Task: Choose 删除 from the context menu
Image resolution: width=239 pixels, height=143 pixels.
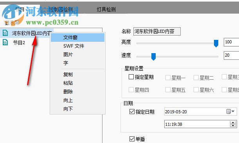Action: (77, 92)
